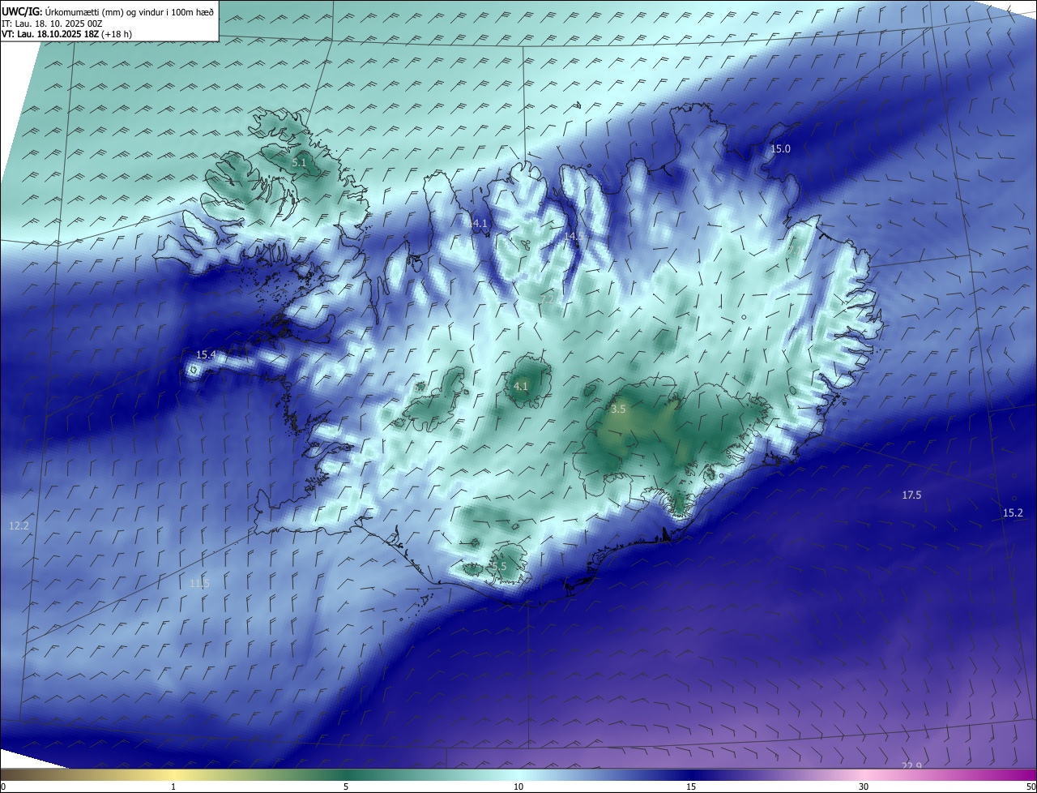Click the 17.5 value label
1037x793 pixels.
click(911, 495)
